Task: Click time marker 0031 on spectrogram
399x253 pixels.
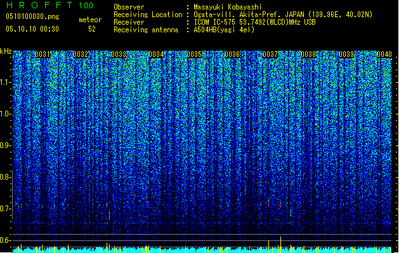Action: [43, 54]
